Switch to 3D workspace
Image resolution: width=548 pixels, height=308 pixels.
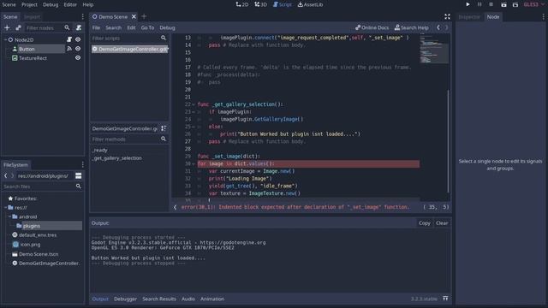coord(260,4)
